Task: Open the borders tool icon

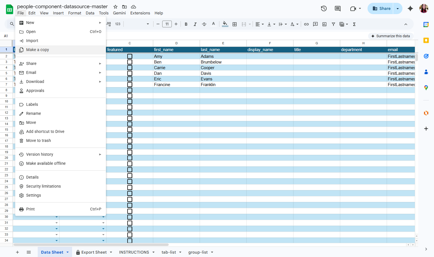Action: pyautogui.click(x=235, y=24)
